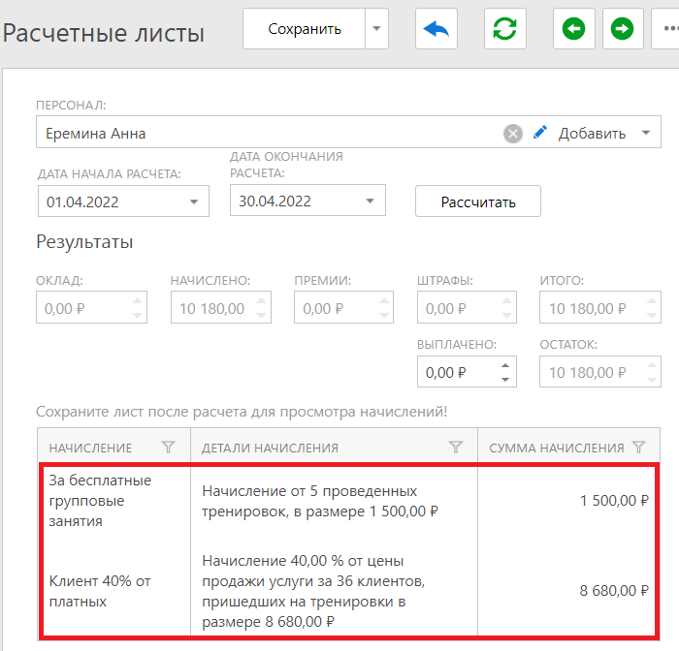Edit personnel with the blue pencil icon
679x651 pixels.
point(539,133)
